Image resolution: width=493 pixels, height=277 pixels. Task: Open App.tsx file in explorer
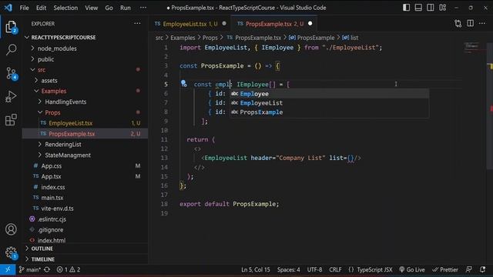(x=85, y=176)
